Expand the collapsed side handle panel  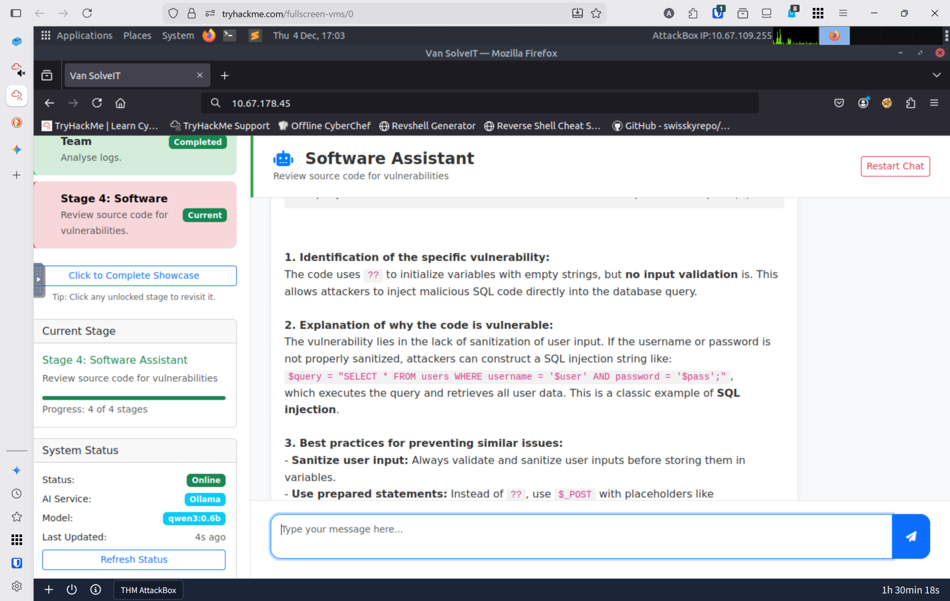[x=38, y=280]
